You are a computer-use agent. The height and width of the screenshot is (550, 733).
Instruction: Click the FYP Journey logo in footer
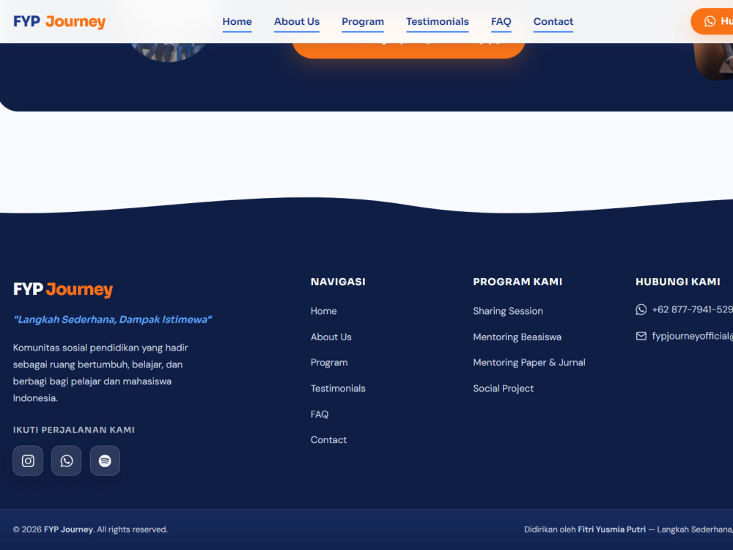[x=63, y=289]
